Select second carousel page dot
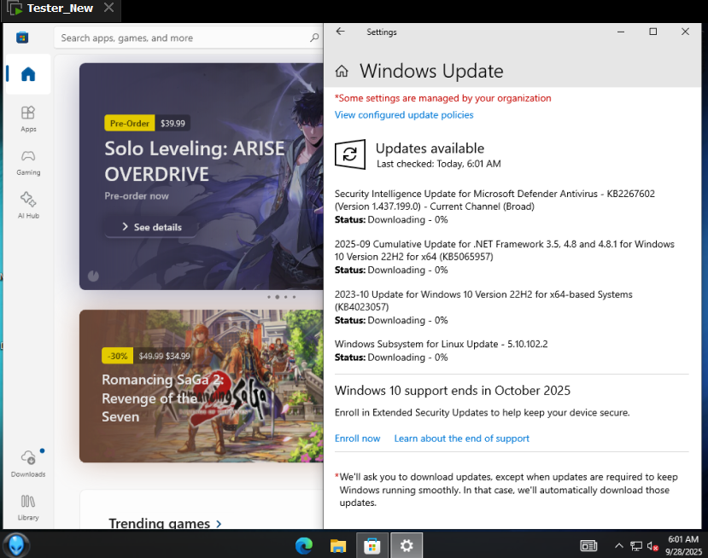This screenshot has height=558, width=708. coord(278,297)
